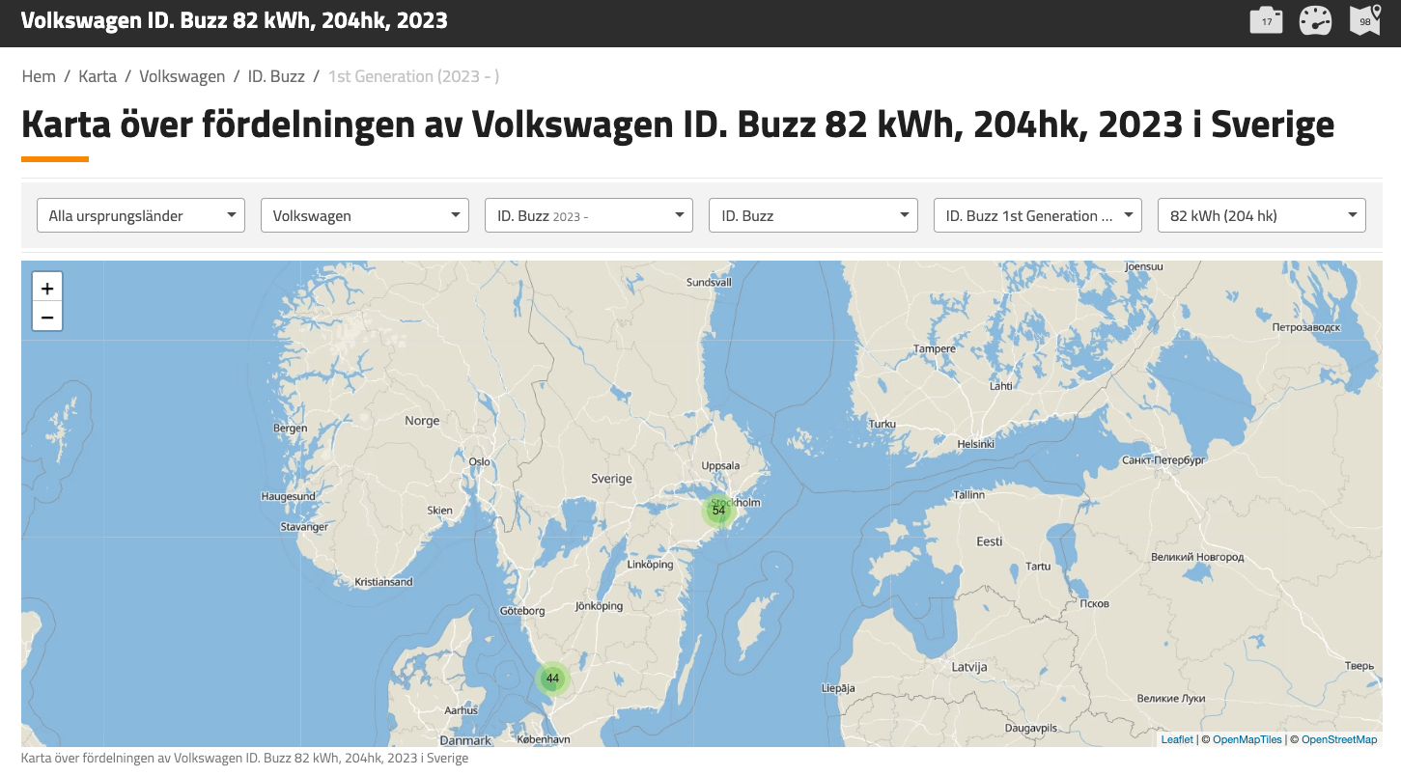This screenshot has width=1401, height=776.
Task: Go to ID. Buzz breadcrumb link
Action: tap(276, 76)
